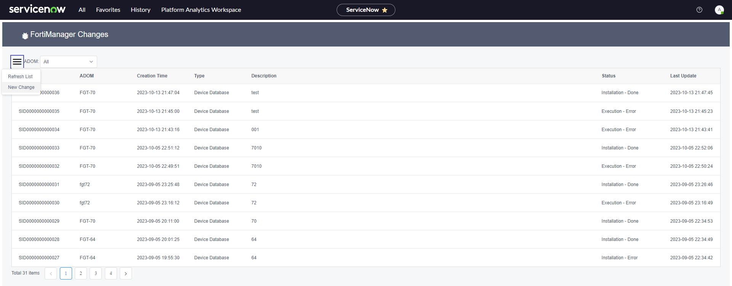This screenshot has height=286, width=732.
Task: Click the Last Update column header
Action: [x=683, y=76]
